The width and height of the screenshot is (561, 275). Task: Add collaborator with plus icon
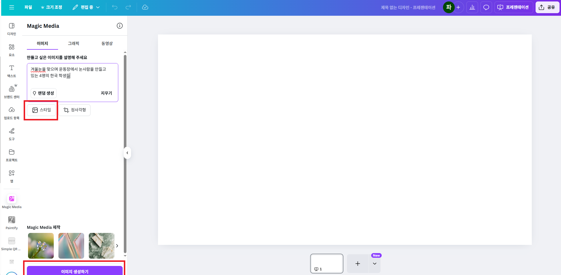458,7
